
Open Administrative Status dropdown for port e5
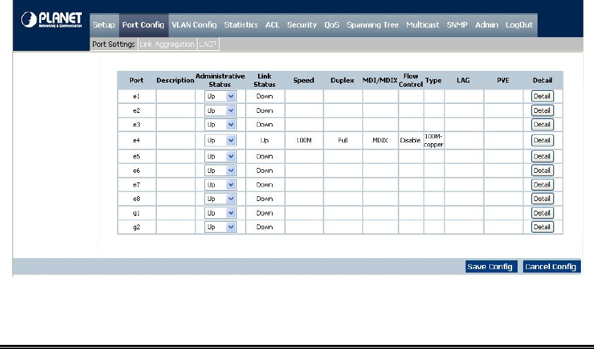point(220,156)
